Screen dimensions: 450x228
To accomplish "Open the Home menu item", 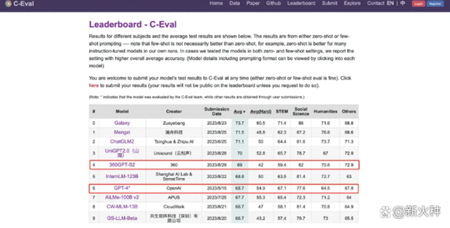I will click(216, 3).
